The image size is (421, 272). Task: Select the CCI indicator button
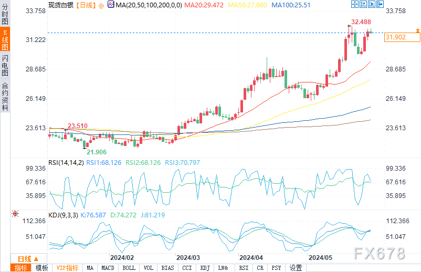pyautogui.click(x=187, y=268)
